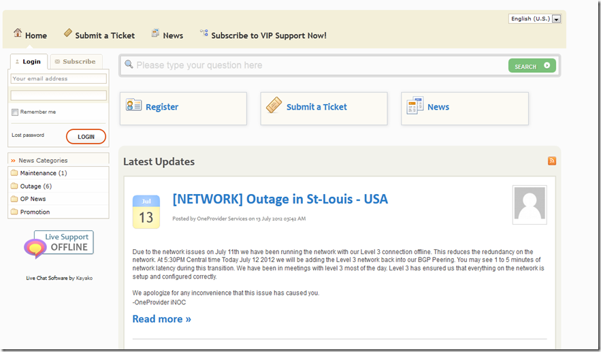601x352 pixels.
Task: Select Subscribe to VIP Support Now!
Action: (269, 35)
